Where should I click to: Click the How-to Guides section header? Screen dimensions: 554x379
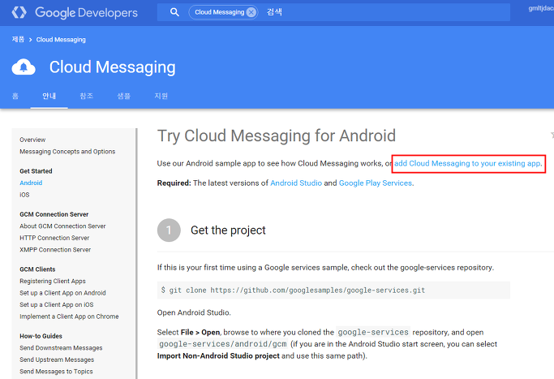[41, 336]
